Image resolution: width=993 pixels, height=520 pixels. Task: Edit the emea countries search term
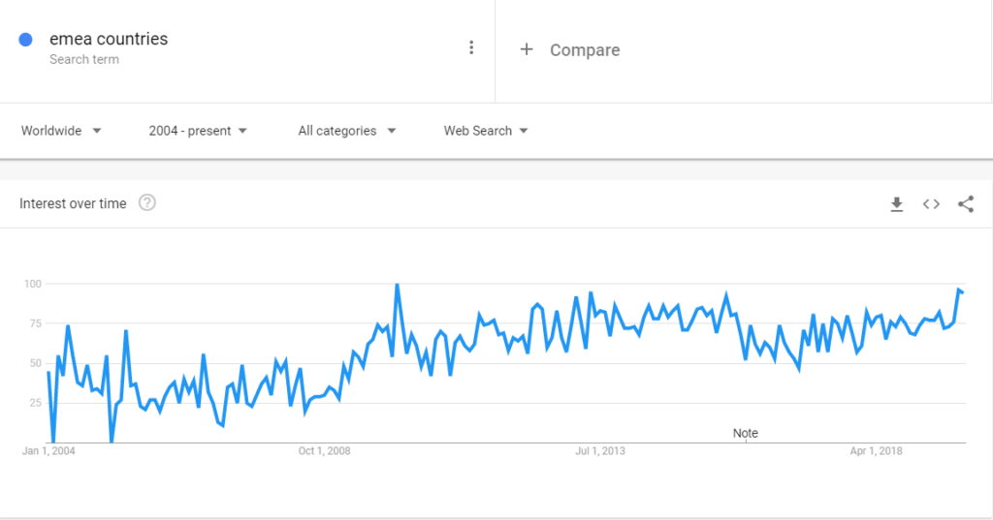pos(109,40)
